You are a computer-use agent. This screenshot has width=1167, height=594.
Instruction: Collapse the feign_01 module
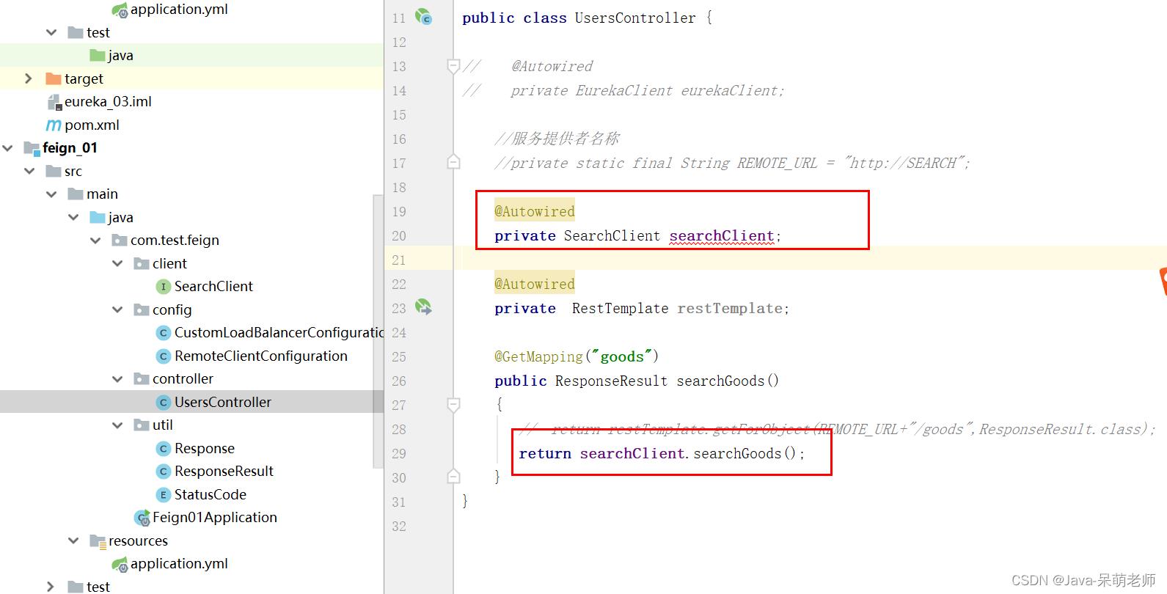7,148
